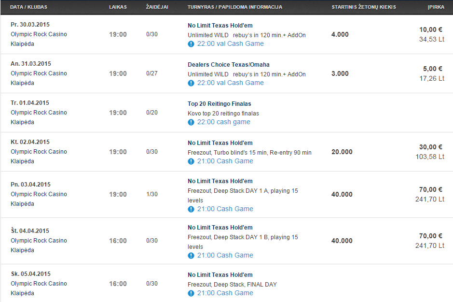Click info icon in FINAL DAY row
Image resolution: width=453 pixels, height=302 pixels.
point(191,293)
